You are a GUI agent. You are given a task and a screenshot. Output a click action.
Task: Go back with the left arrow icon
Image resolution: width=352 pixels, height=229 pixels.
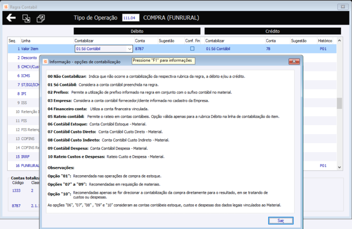[x=11, y=18]
